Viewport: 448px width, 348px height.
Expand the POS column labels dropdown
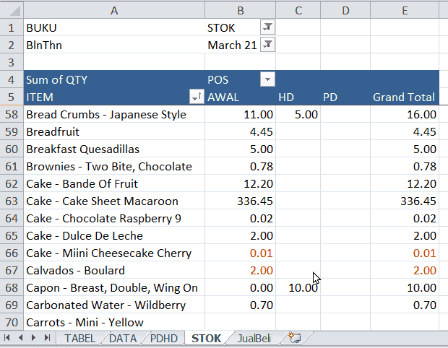(267, 79)
